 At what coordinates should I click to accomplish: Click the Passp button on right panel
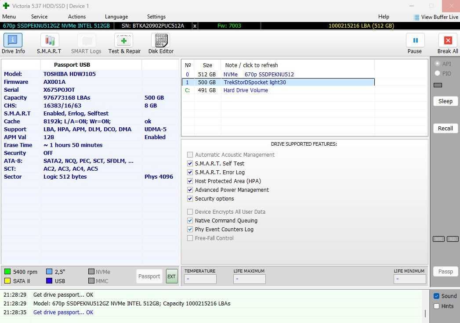pos(446,271)
